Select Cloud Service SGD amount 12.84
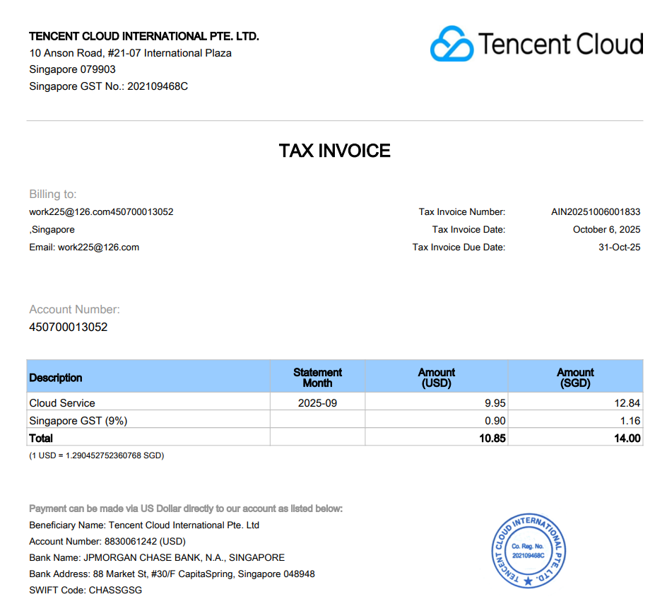The width and height of the screenshot is (667, 616). coord(627,403)
